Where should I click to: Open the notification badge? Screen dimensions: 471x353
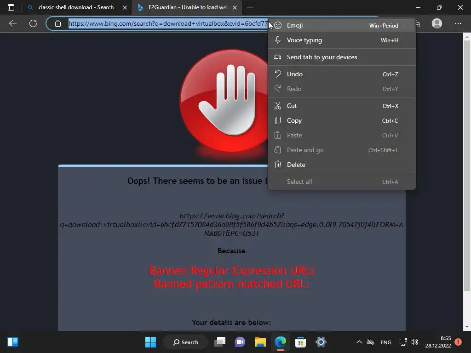point(458,342)
